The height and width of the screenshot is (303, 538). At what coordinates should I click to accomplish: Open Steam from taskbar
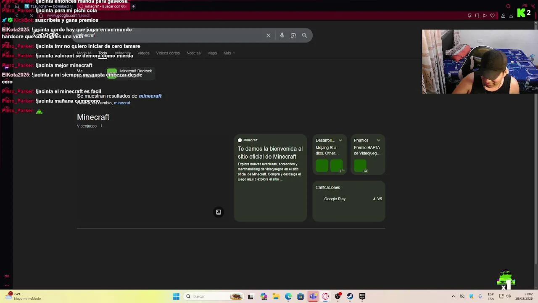(350, 296)
